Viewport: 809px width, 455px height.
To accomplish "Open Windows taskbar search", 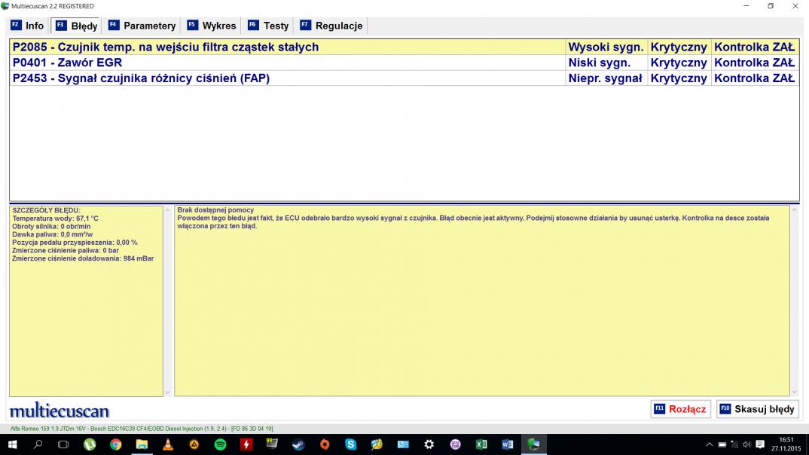I will click(x=38, y=444).
